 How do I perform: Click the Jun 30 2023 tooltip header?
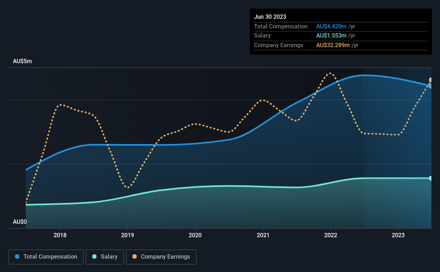pos(270,17)
